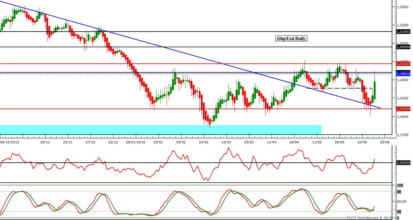Click the 25/06 date on the time axis
The width and height of the screenshot is (413, 220).
click(x=385, y=141)
